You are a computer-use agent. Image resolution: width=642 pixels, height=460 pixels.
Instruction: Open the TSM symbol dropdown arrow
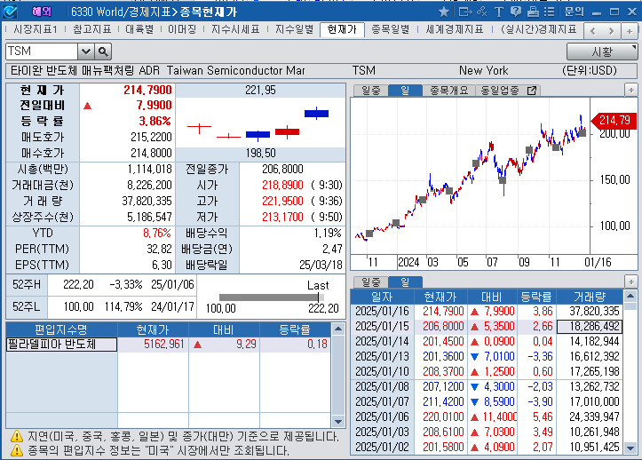(85, 52)
